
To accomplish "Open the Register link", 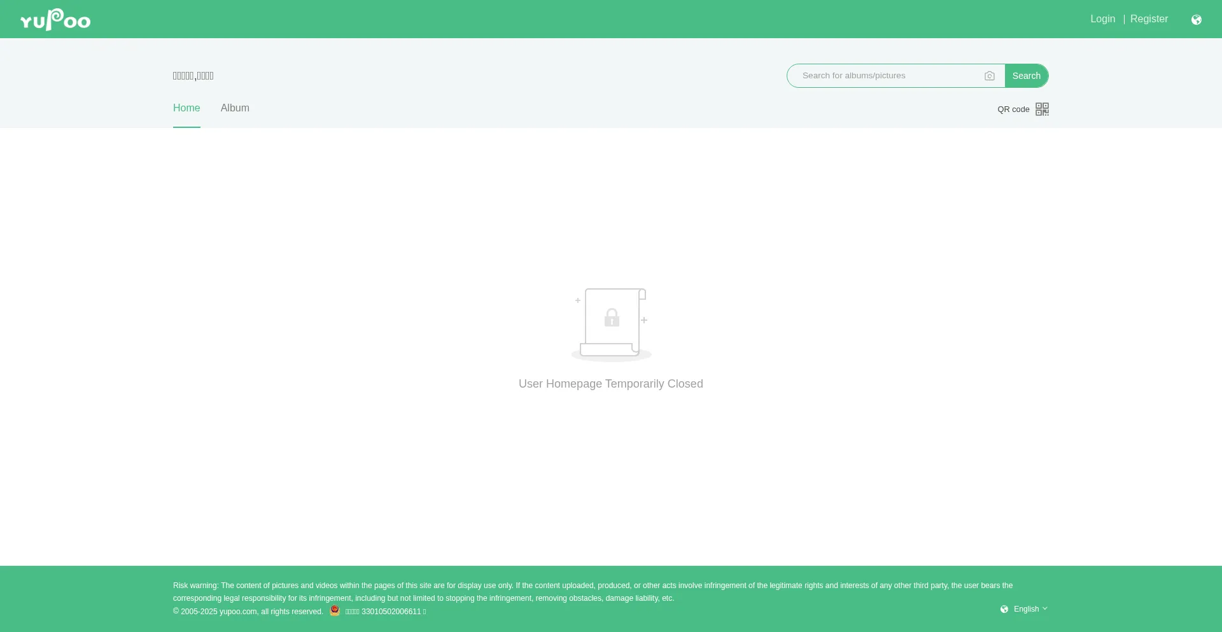I will [x=1149, y=19].
